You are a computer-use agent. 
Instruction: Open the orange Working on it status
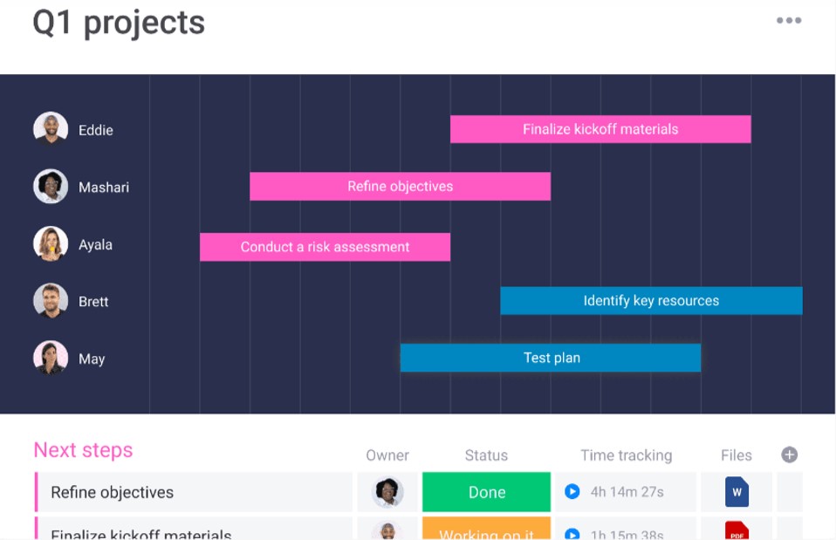click(x=486, y=530)
